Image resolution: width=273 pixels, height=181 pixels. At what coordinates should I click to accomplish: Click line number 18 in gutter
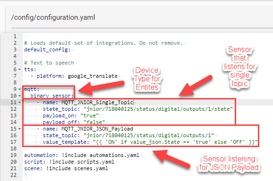point(14,148)
